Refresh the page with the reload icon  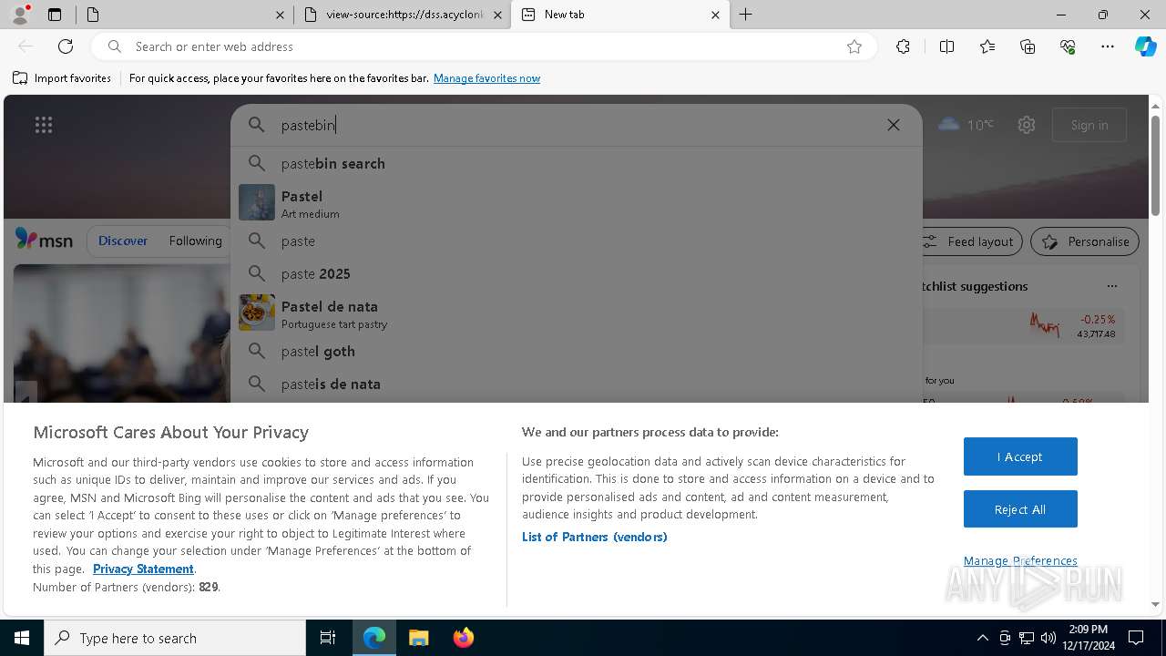tap(66, 46)
